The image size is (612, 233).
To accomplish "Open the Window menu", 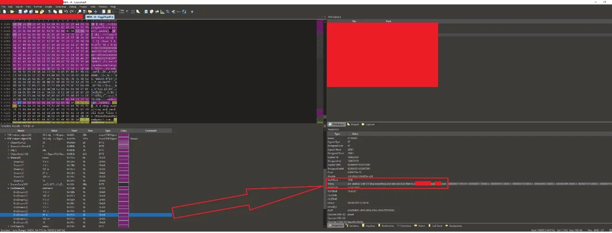I will (x=103, y=6).
